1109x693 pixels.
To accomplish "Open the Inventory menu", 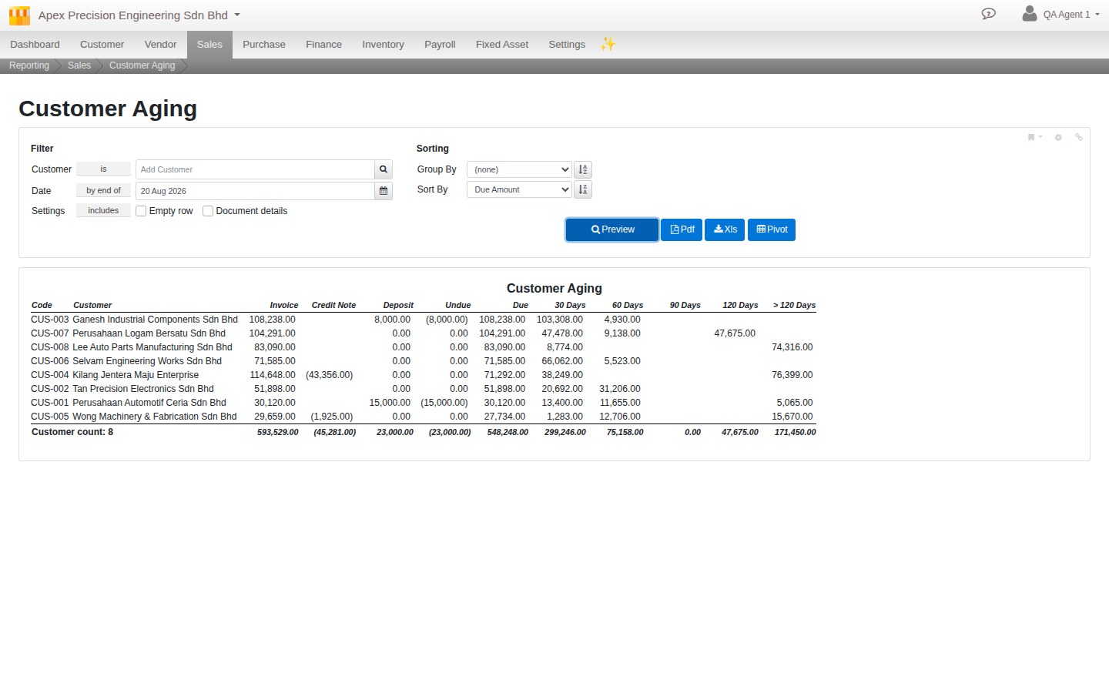I will point(383,45).
